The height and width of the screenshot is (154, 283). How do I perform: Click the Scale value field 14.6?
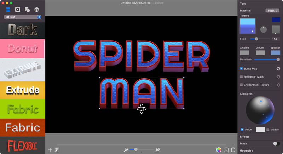276,39
